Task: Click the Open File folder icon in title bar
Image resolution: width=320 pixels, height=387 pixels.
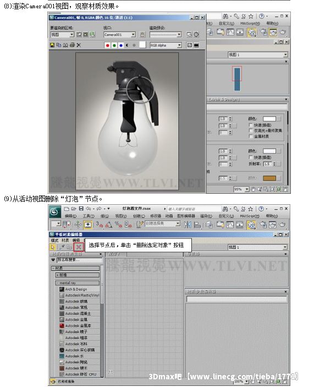Action: [x=74, y=209]
